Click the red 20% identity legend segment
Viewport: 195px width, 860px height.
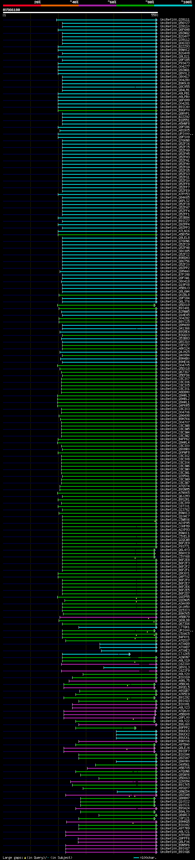point(22,5)
